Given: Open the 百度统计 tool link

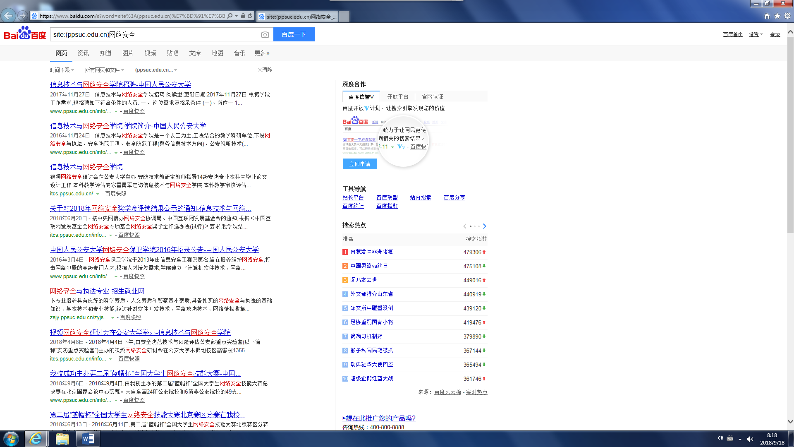Looking at the screenshot, I should pyautogui.click(x=353, y=206).
